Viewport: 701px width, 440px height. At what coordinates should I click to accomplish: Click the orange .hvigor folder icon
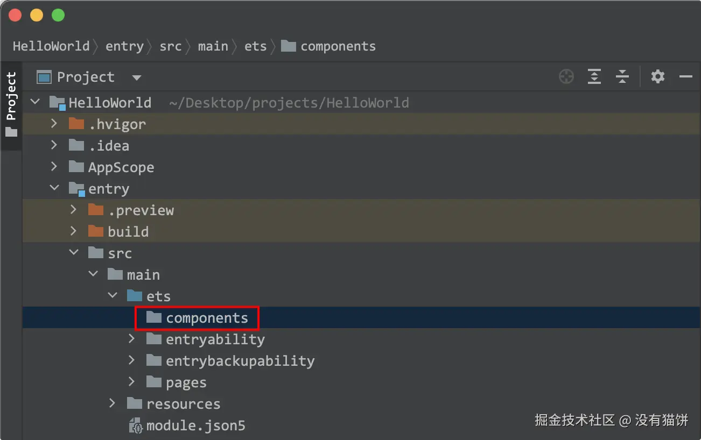pos(76,124)
